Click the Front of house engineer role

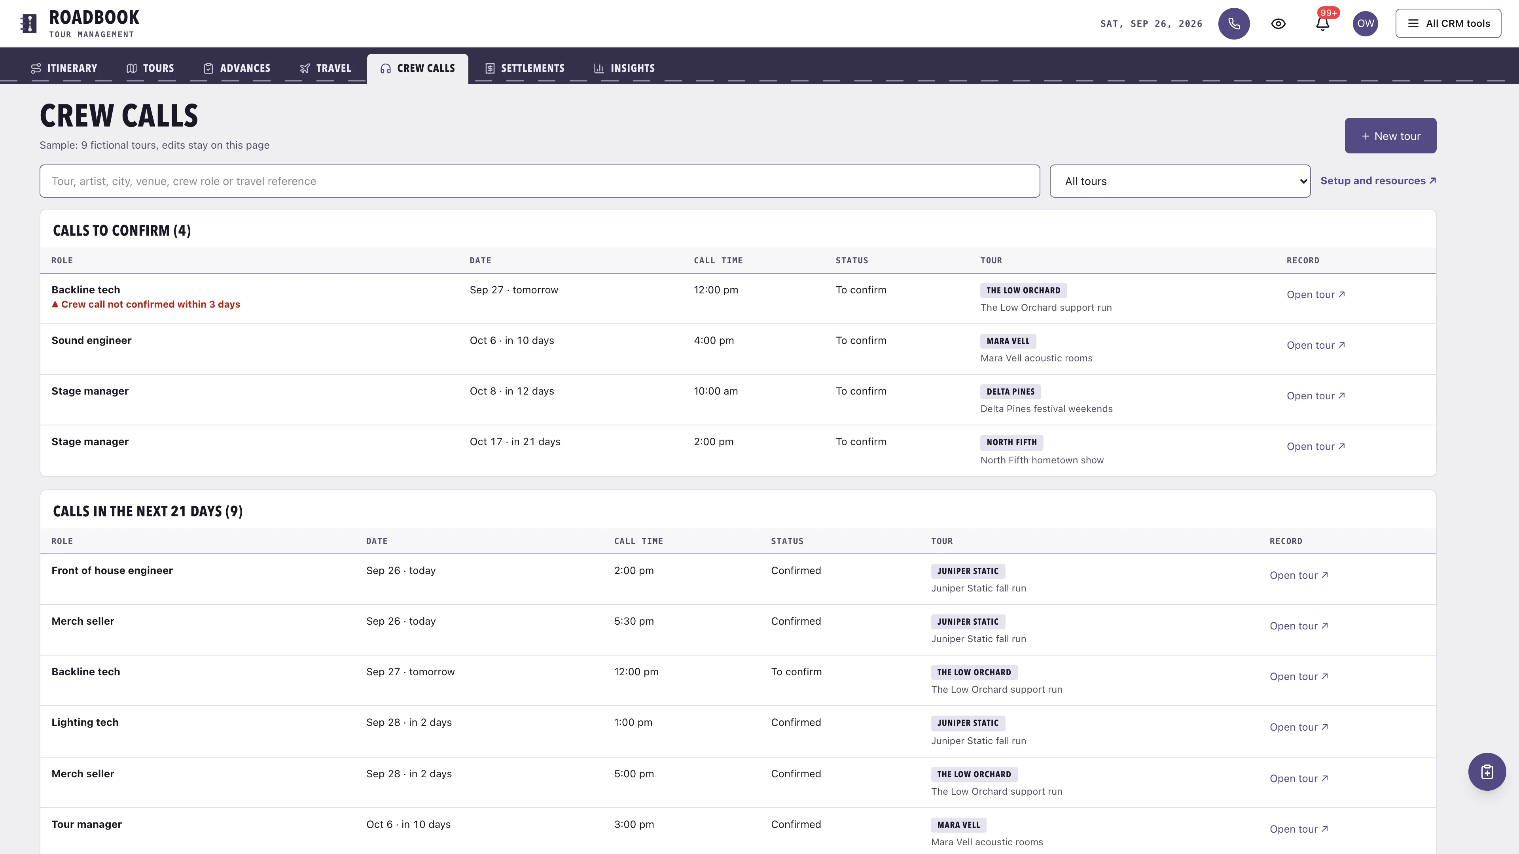coord(112,571)
